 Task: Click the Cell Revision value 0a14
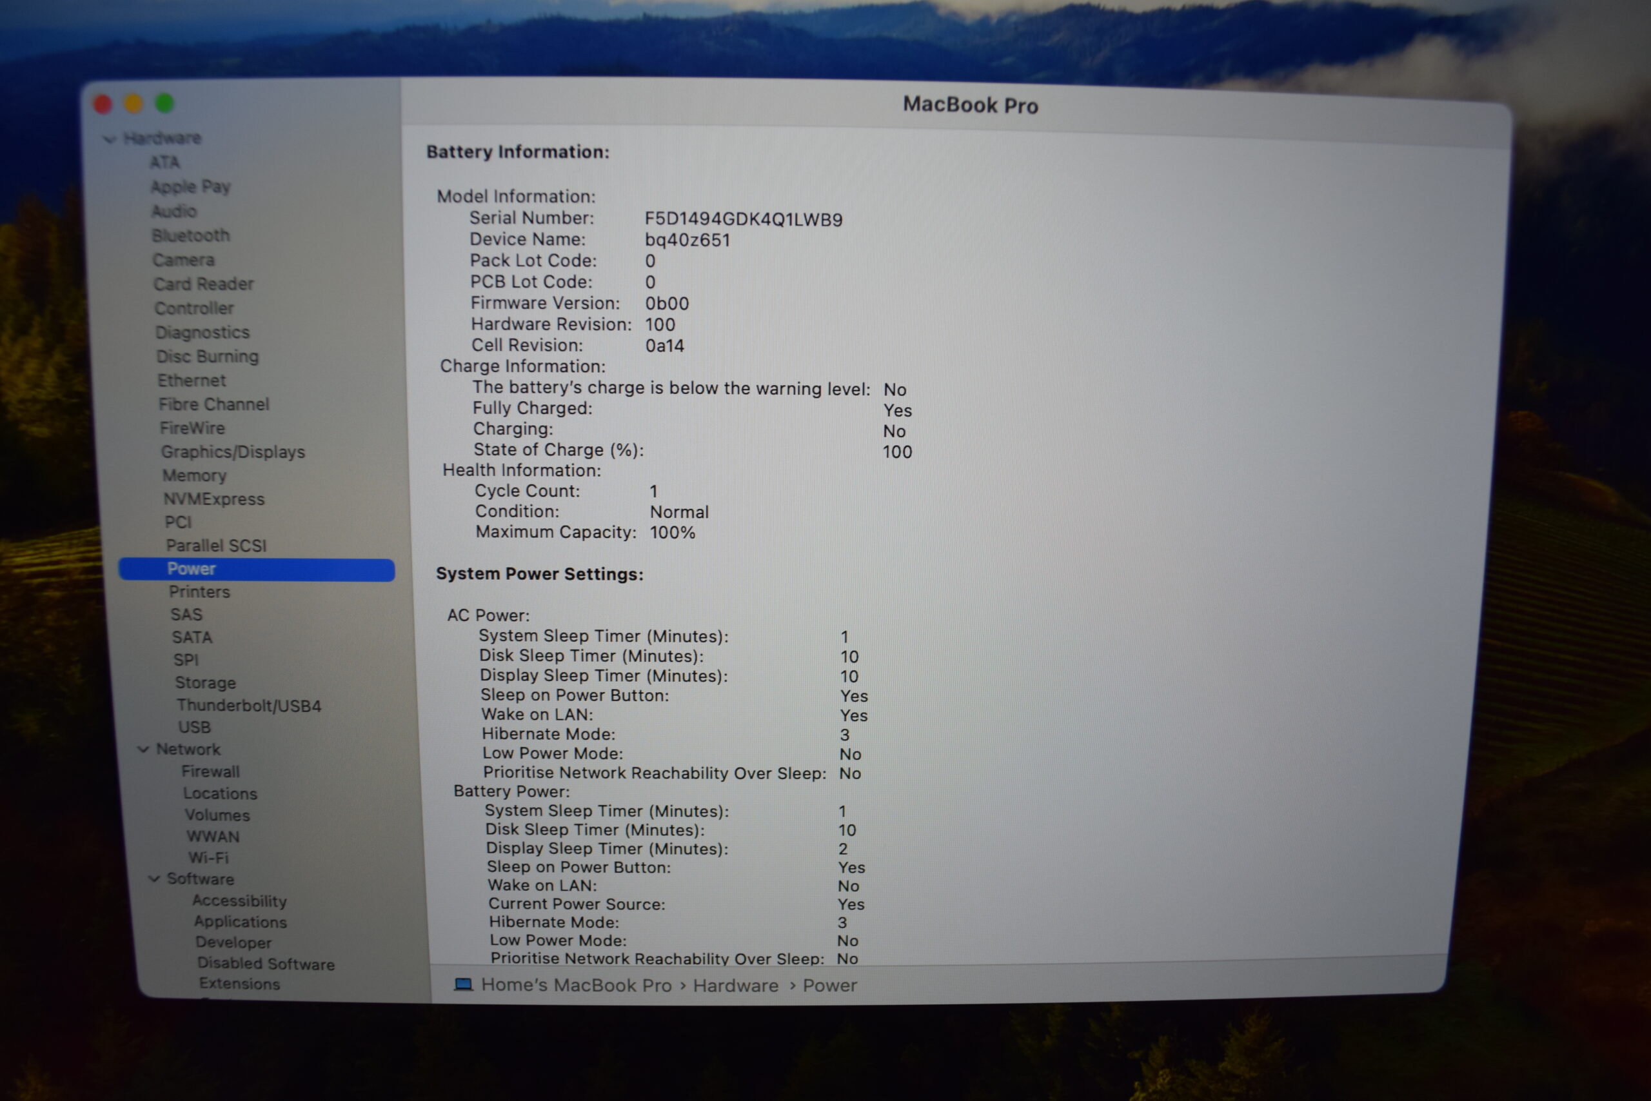(664, 346)
